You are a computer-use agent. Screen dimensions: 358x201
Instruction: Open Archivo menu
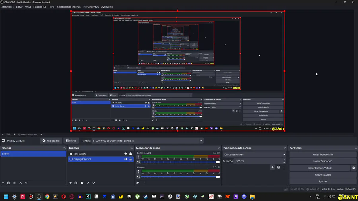[x=7, y=7]
